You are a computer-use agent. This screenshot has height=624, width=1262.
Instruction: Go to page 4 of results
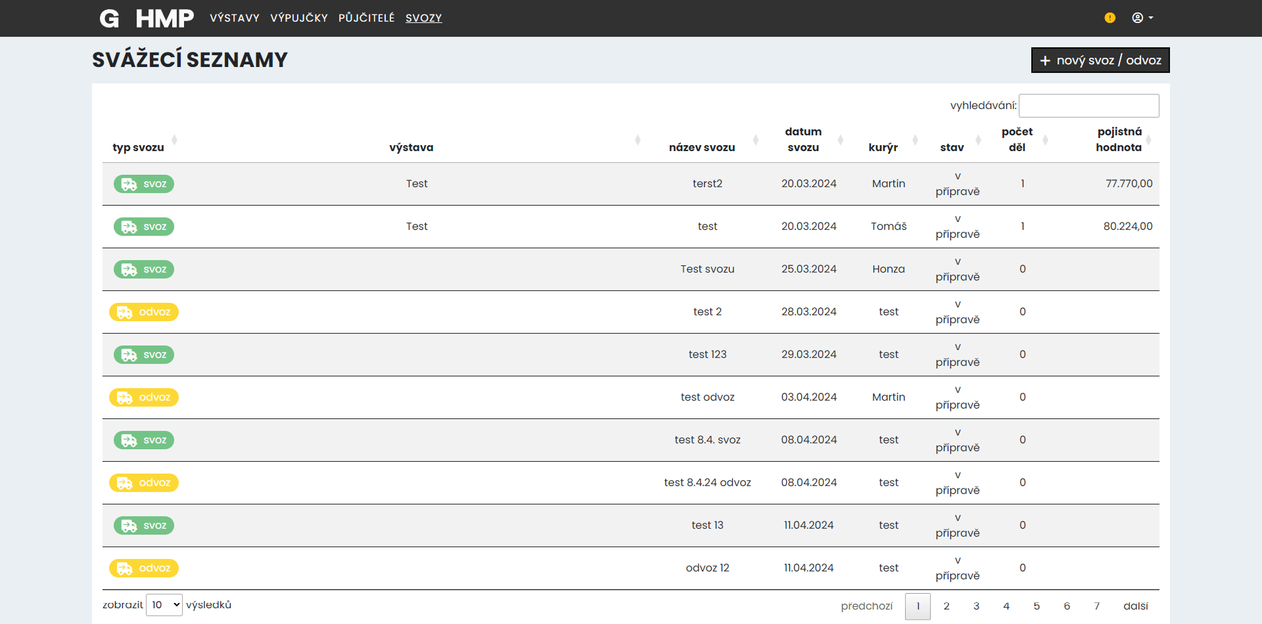point(1006,606)
